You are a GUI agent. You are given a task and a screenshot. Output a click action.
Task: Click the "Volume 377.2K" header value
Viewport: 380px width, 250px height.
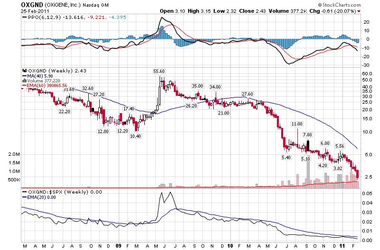288,11
